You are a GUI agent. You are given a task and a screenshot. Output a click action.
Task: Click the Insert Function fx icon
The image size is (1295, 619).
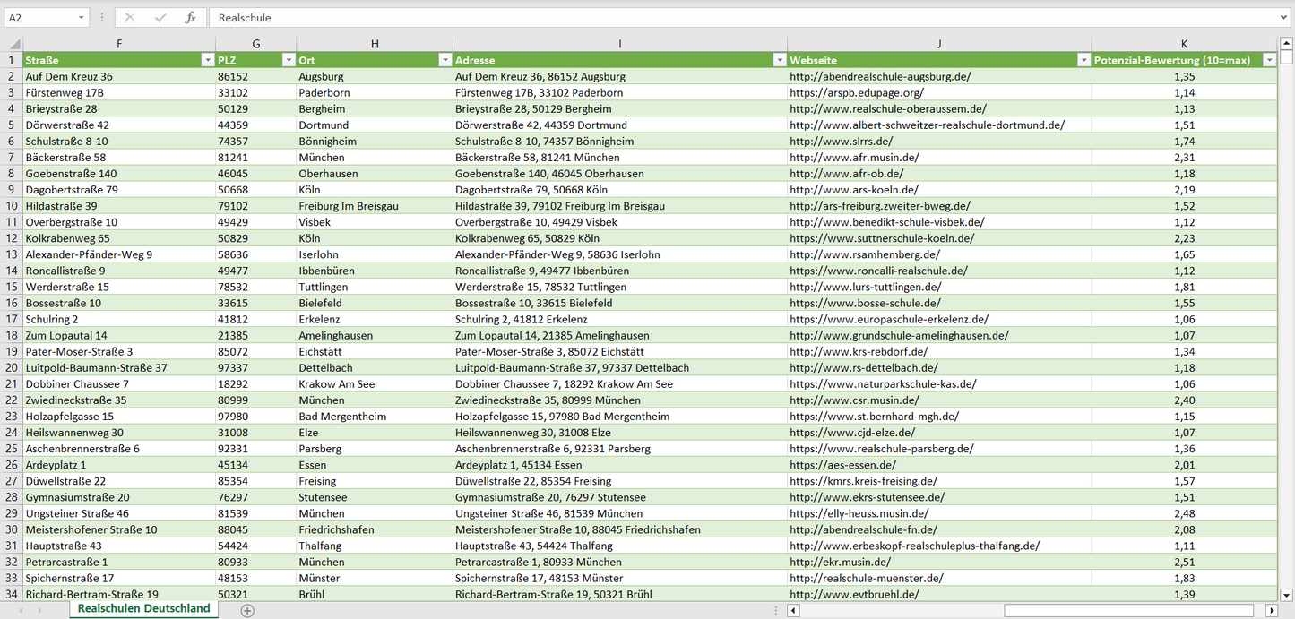[x=190, y=18]
